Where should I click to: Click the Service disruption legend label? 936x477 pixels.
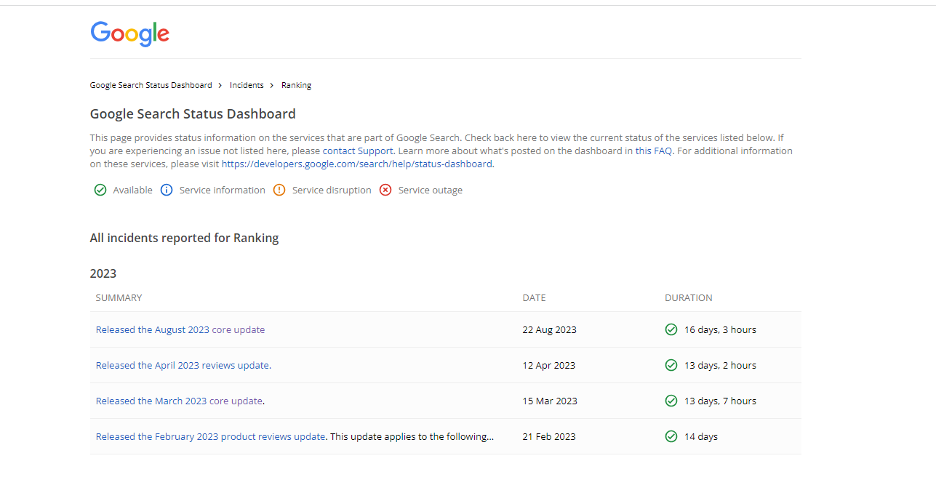[332, 190]
